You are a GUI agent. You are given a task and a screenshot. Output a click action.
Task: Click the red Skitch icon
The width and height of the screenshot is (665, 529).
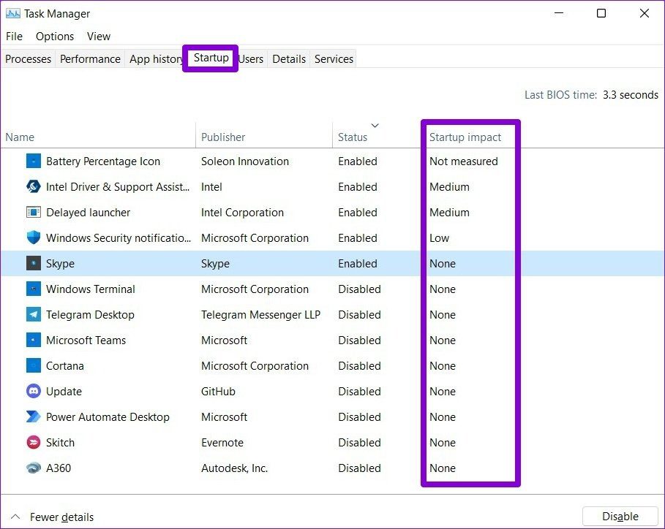coord(34,442)
